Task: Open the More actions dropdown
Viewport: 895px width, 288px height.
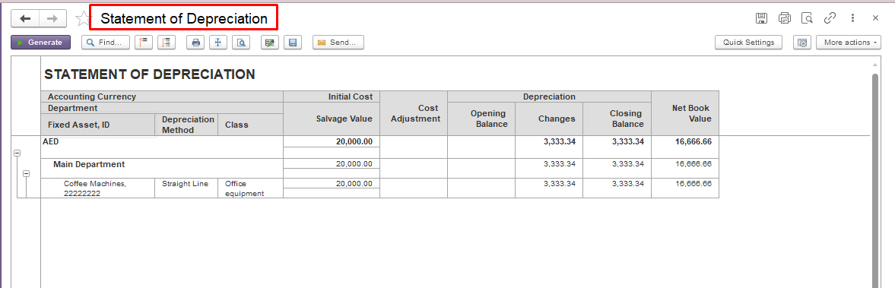Action: [849, 43]
